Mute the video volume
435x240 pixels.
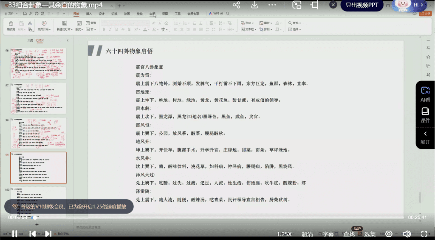click(407, 234)
